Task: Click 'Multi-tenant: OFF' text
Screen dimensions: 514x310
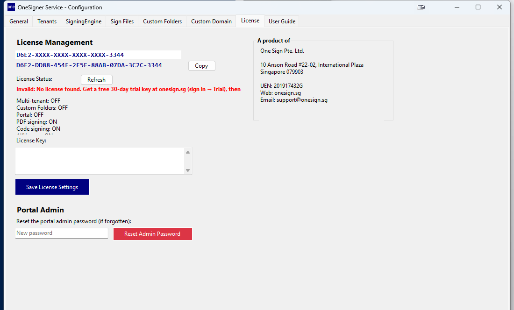Action: (x=38, y=101)
